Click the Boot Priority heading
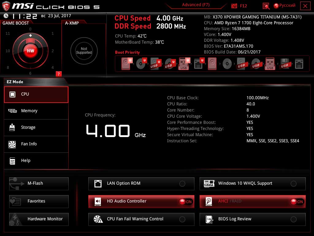 (127, 52)
